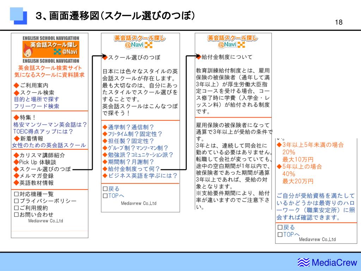This screenshot has height=271, width=361.
Task: Click the orange diamond beside 期間制？月謝制？
Action: (x=105, y=162)
